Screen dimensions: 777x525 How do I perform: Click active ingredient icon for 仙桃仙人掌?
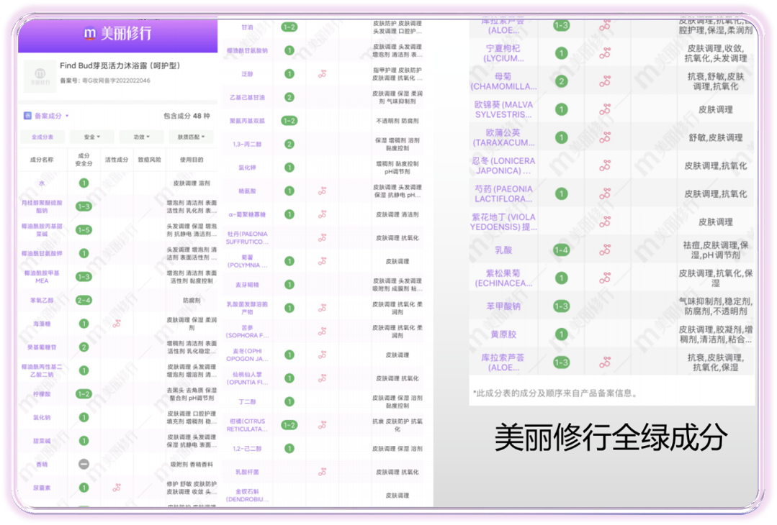pyautogui.click(x=322, y=378)
